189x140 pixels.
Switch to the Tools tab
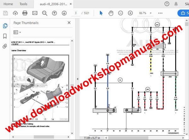pos(23,4)
